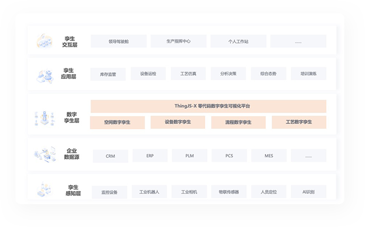
Task: Pick the orange 流程数字孪生 block
Action: point(239,123)
